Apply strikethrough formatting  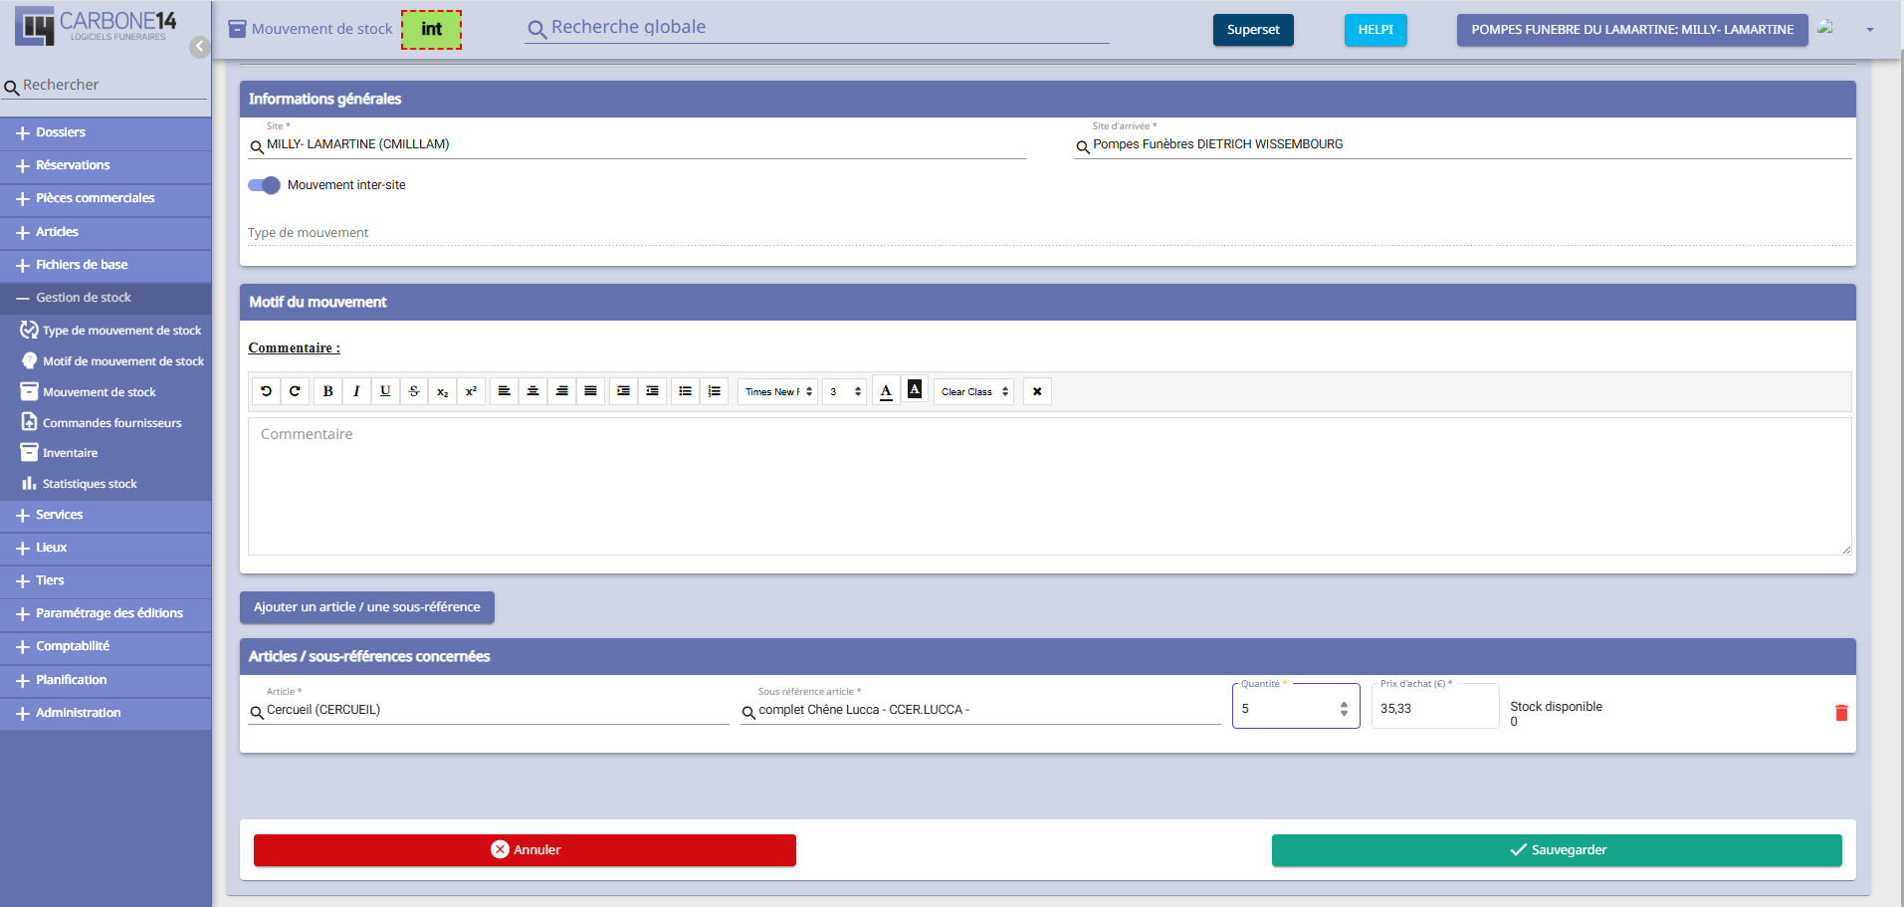tap(414, 391)
